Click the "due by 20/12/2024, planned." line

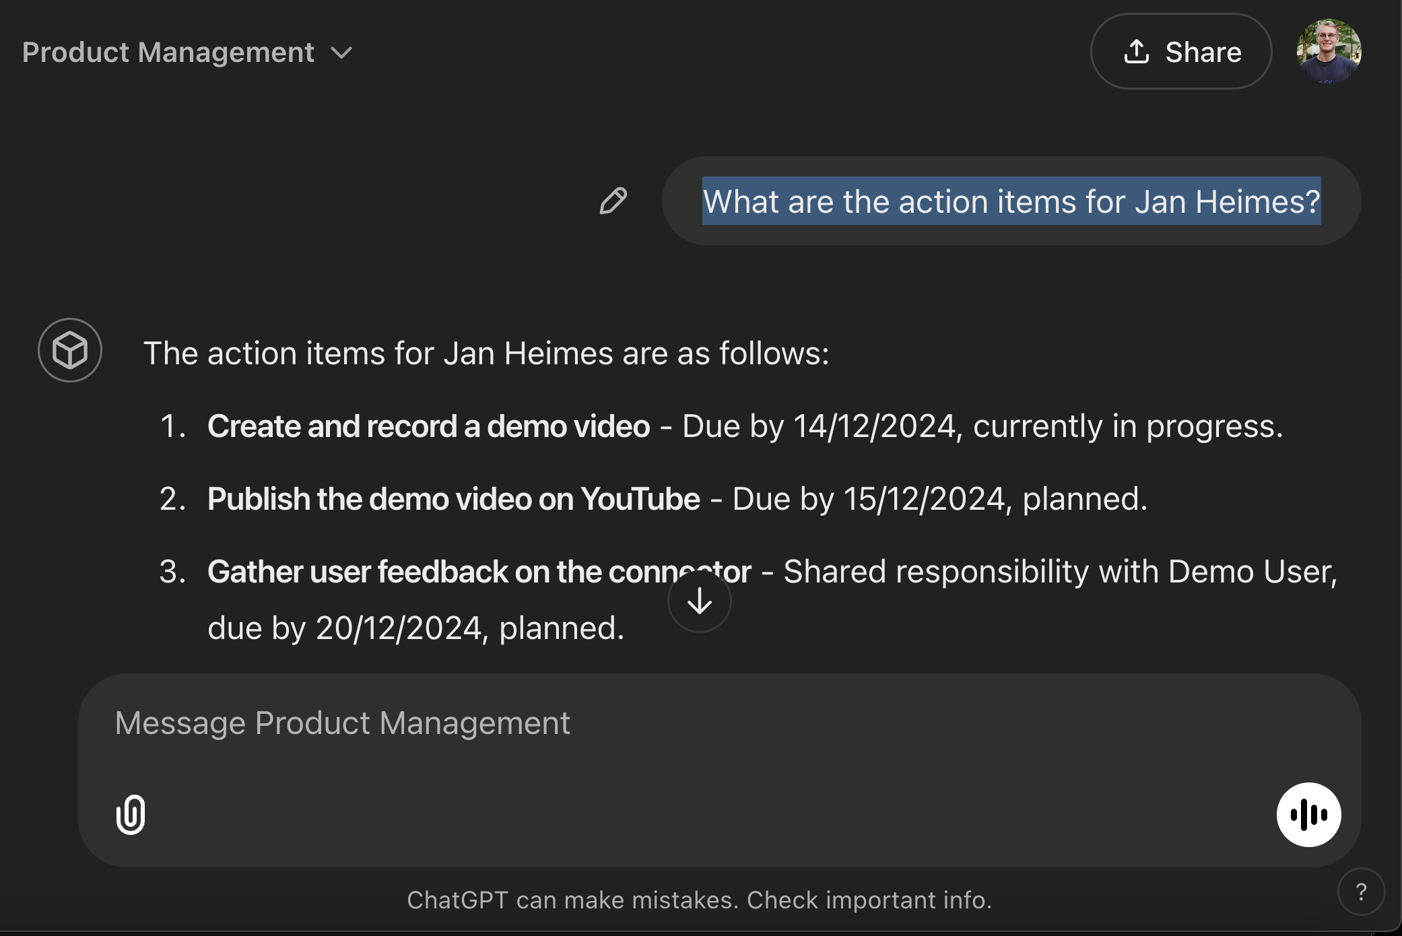tap(415, 628)
